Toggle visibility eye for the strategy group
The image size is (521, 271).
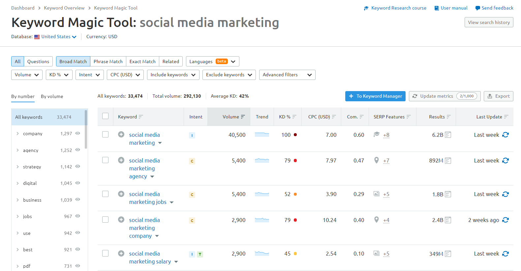point(78,166)
